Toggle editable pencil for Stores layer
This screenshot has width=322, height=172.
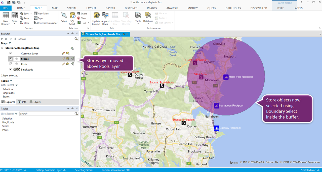click(63, 59)
